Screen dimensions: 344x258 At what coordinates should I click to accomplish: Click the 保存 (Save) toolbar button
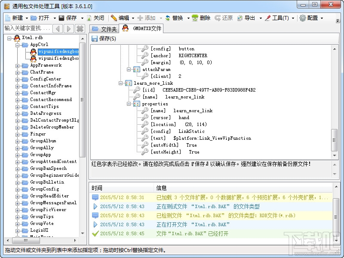point(68,18)
